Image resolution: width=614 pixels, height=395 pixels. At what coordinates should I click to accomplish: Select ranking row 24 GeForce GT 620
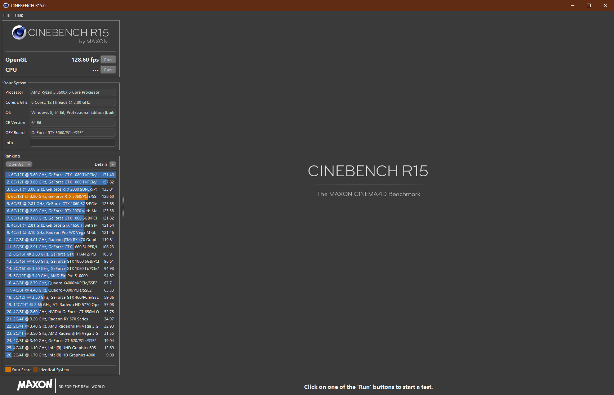pos(61,341)
